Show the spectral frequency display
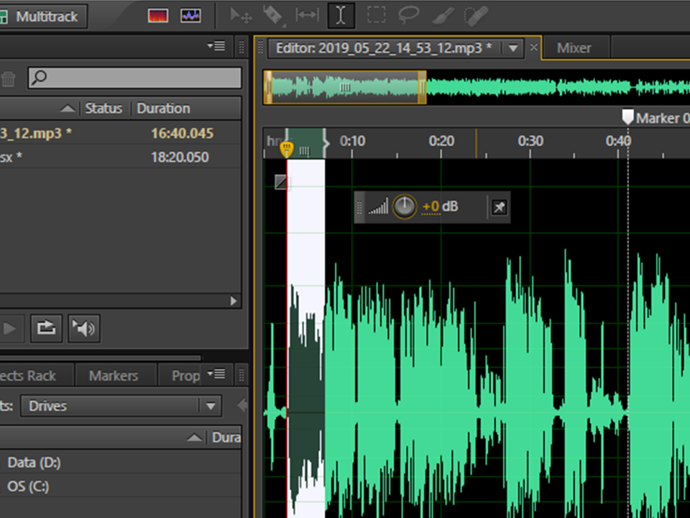The image size is (690, 518). point(158,17)
